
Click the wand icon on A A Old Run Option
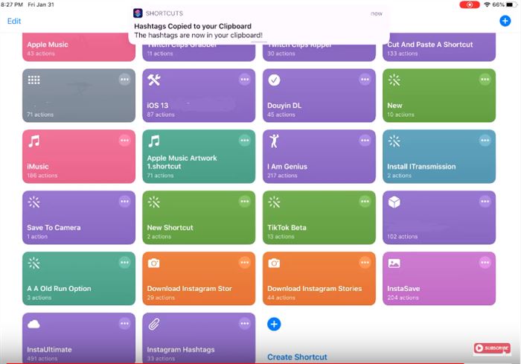click(34, 263)
